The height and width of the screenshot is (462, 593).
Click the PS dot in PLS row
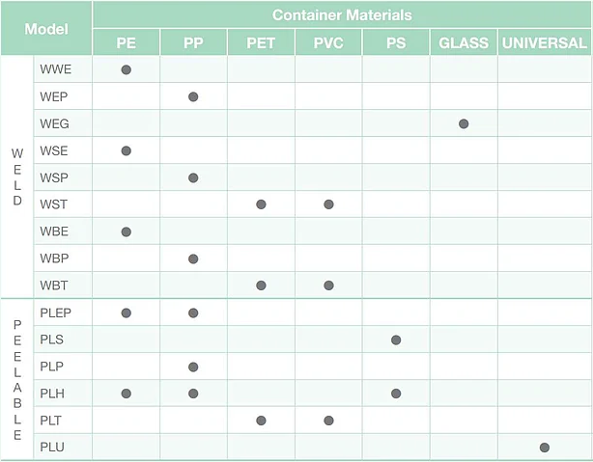[x=396, y=340]
